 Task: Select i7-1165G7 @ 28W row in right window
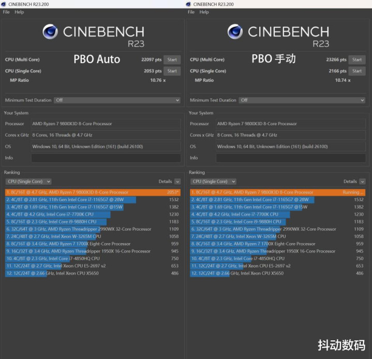(x=277, y=200)
